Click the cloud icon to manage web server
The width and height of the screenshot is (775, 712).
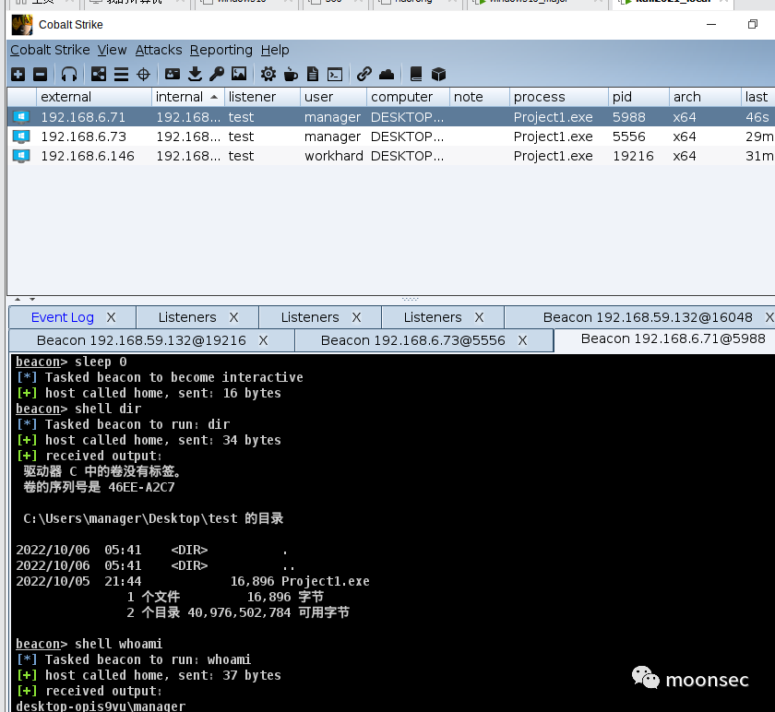pyautogui.click(x=387, y=74)
